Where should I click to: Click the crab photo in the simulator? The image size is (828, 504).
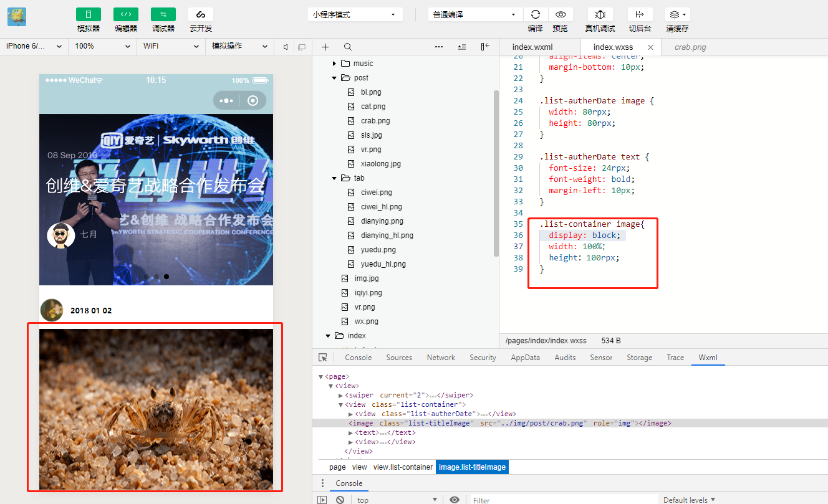[156, 409]
